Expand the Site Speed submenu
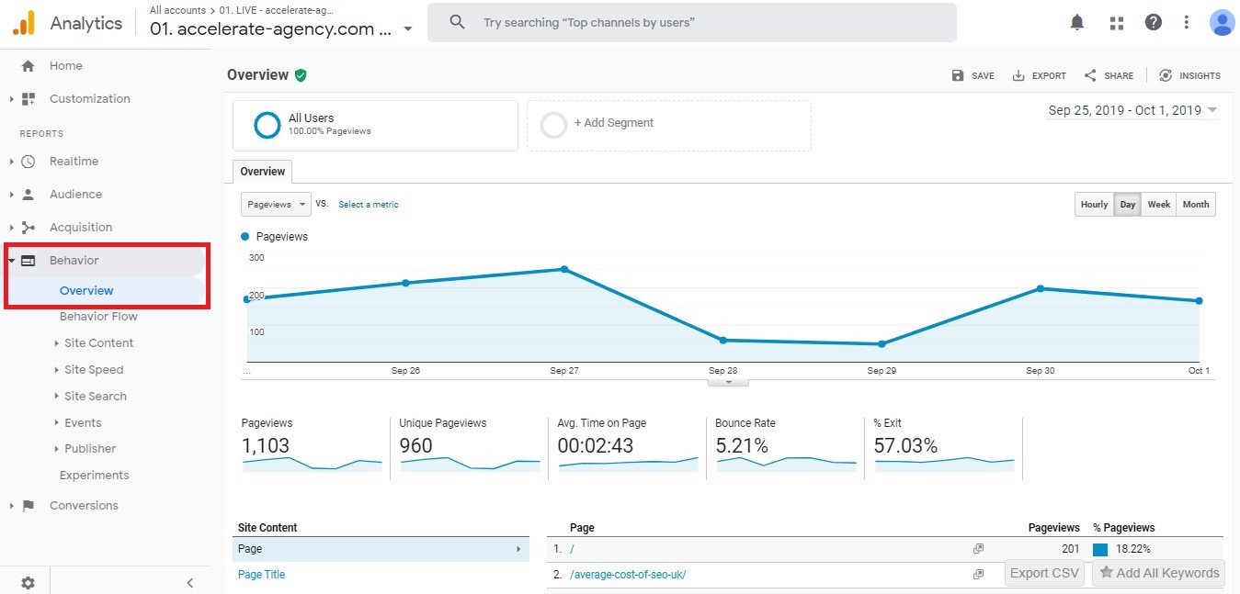This screenshot has height=594, width=1240. (x=57, y=370)
